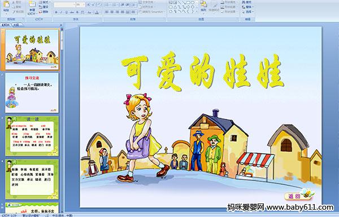Image resolution: width=339 pixels, height=217 pixels.
Task: Switch to the Slides tab in left pane
Action: pos(6,25)
